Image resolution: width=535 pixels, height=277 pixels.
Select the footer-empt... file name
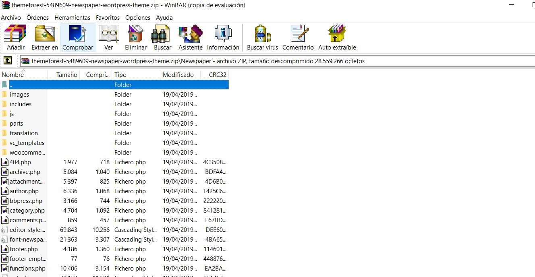28,259
